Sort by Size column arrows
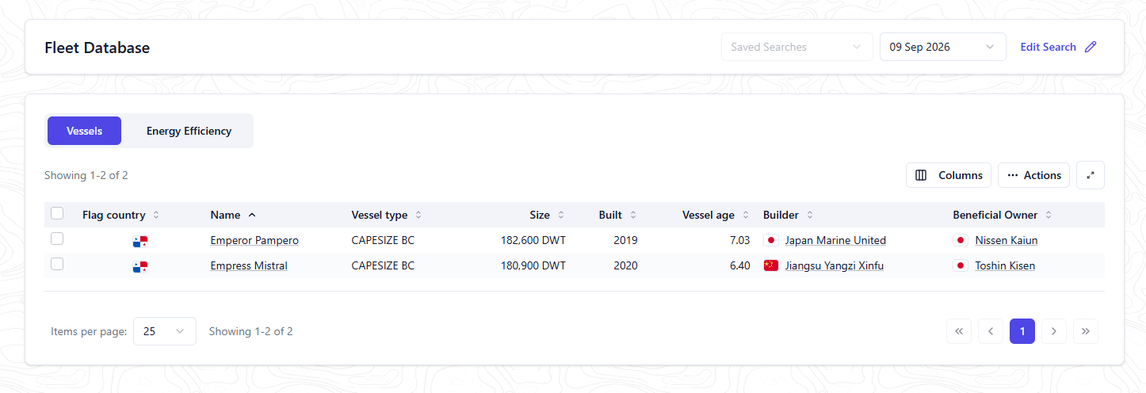Screen dimensions: 1146x393 click(561, 215)
